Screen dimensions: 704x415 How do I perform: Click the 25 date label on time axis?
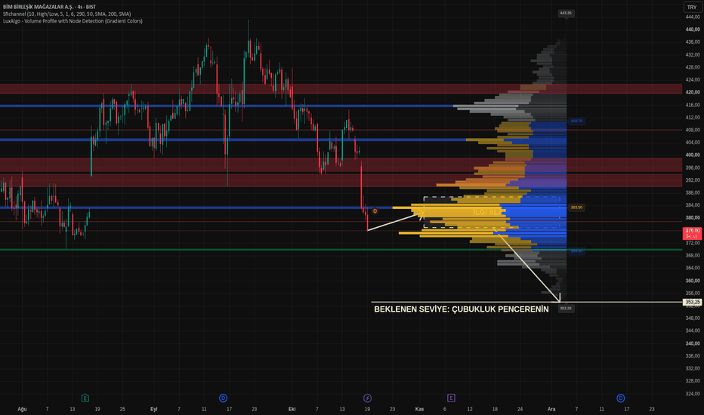122,409
